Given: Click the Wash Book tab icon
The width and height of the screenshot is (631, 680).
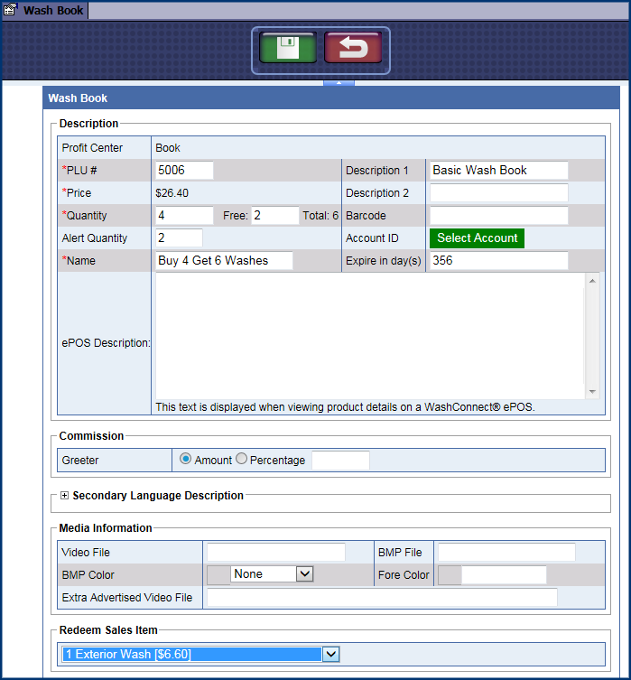Looking at the screenshot, I should pos(11,11).
